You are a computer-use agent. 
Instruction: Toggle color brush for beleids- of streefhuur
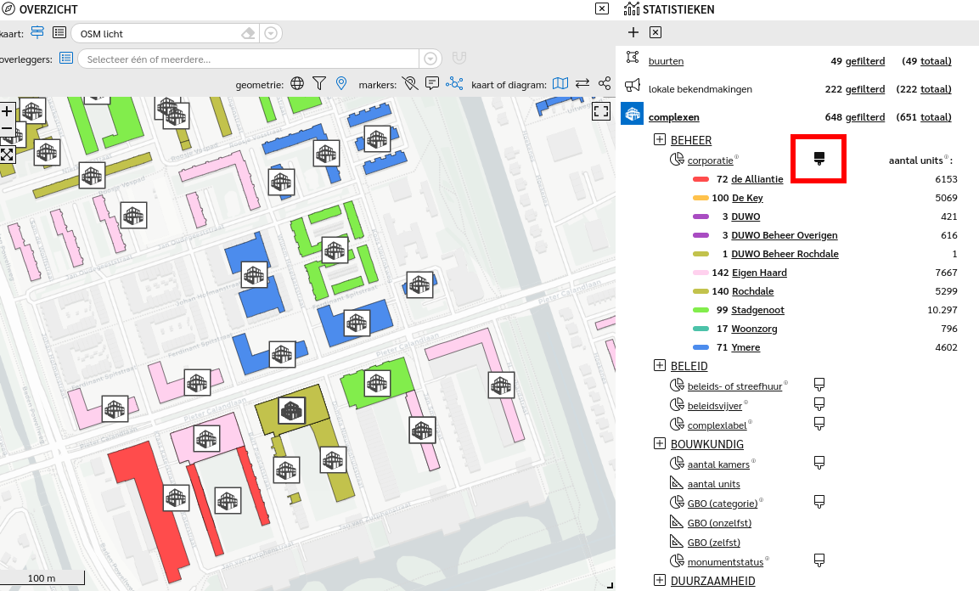(819, 385)
